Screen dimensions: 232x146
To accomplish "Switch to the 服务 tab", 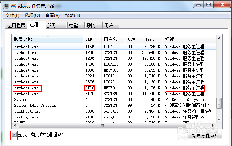I will click(x=56, y=25).
